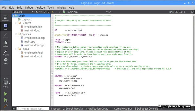
Task: Show the Debugger Console pane
Action: coord(146,109)
